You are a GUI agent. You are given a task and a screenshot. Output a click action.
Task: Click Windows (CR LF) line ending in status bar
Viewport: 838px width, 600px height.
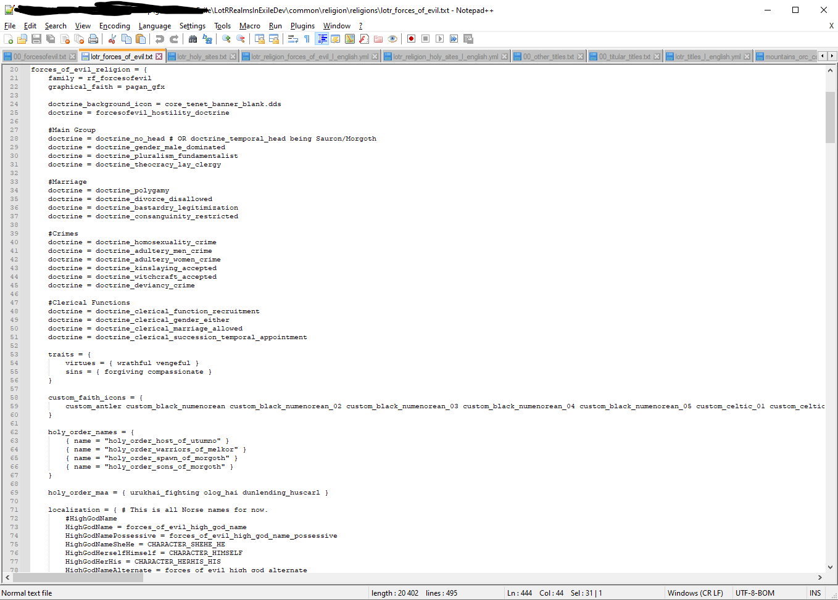[695, 593]
